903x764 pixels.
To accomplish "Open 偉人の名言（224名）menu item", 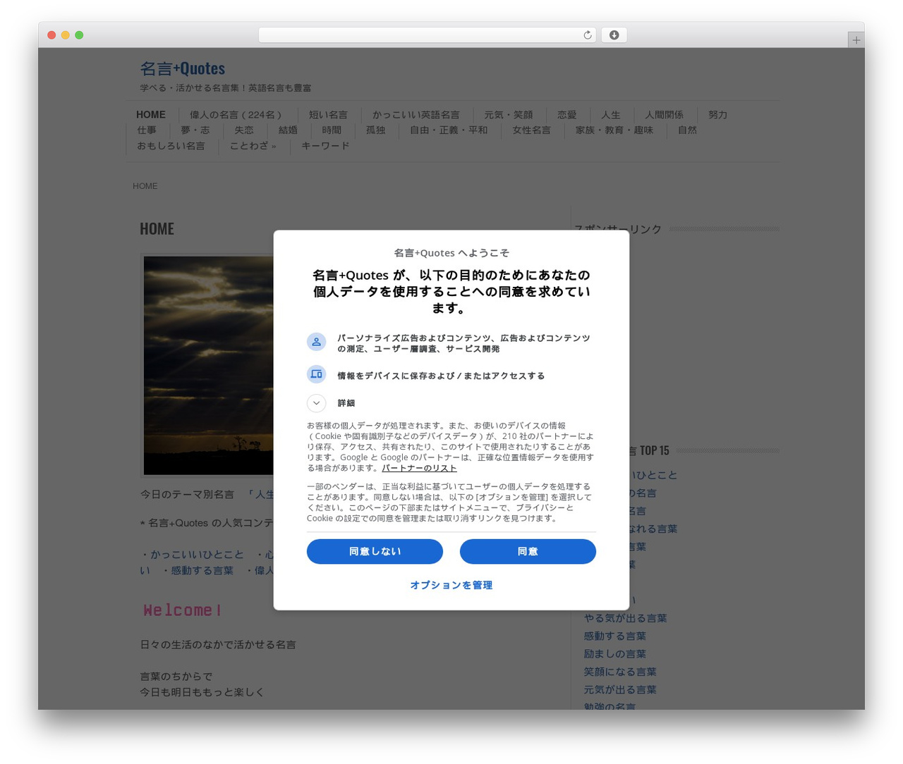I will [237, 115].
